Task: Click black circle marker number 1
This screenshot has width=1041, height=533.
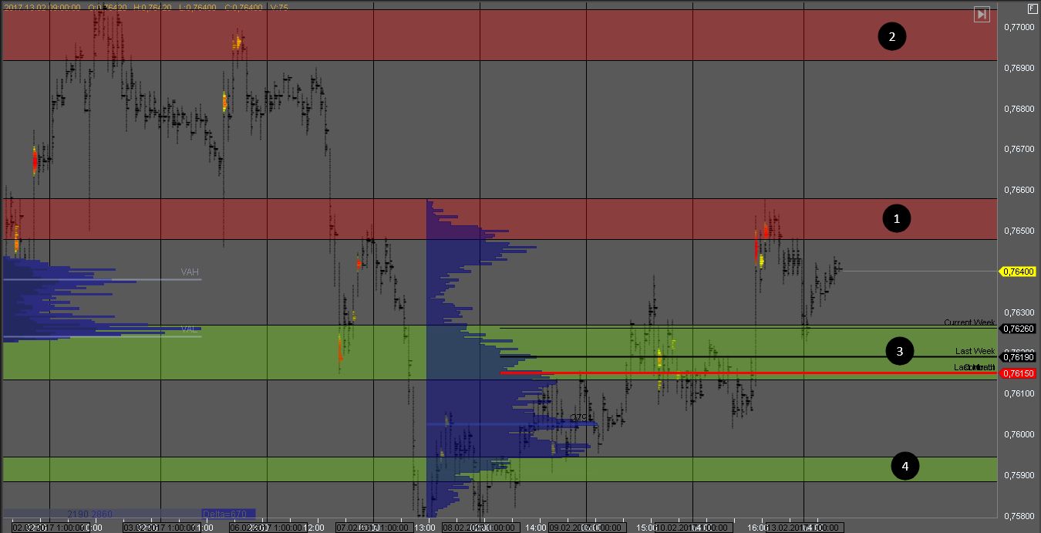Action: pyautogui.click(x=896, y=219)
